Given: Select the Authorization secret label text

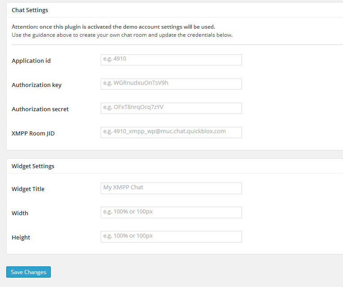Looking at the screenshot, I should click(40, 109).
